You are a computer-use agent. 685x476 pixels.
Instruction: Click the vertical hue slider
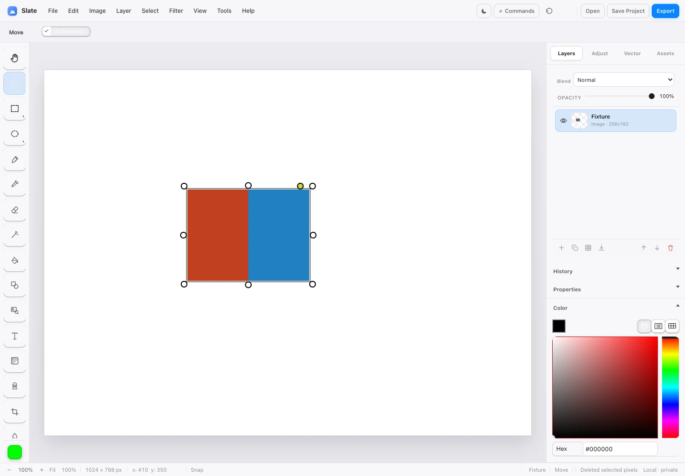tap(670, 387)
